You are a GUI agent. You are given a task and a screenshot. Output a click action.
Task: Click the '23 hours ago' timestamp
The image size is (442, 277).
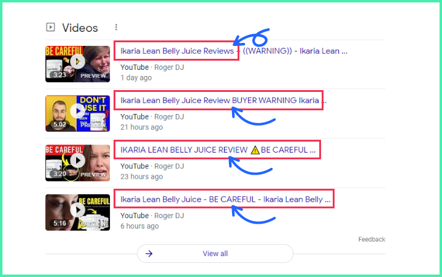click(x=142, y=176)
